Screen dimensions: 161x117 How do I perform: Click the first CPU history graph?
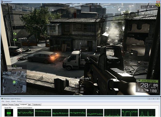point(26,113)
